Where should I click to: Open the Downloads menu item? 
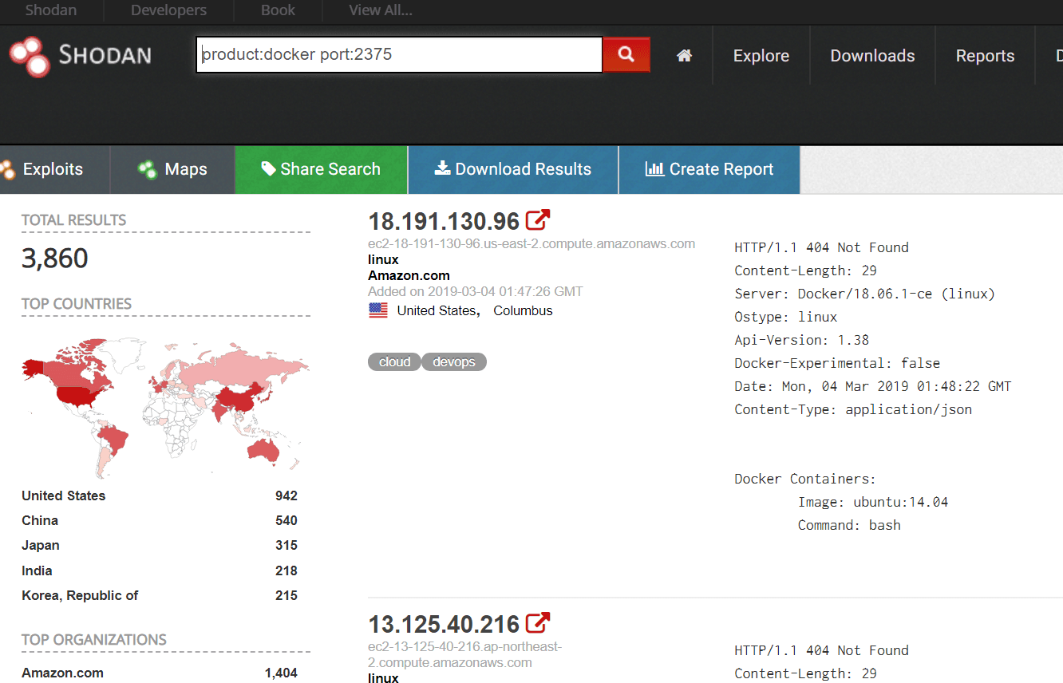[872, 56]
